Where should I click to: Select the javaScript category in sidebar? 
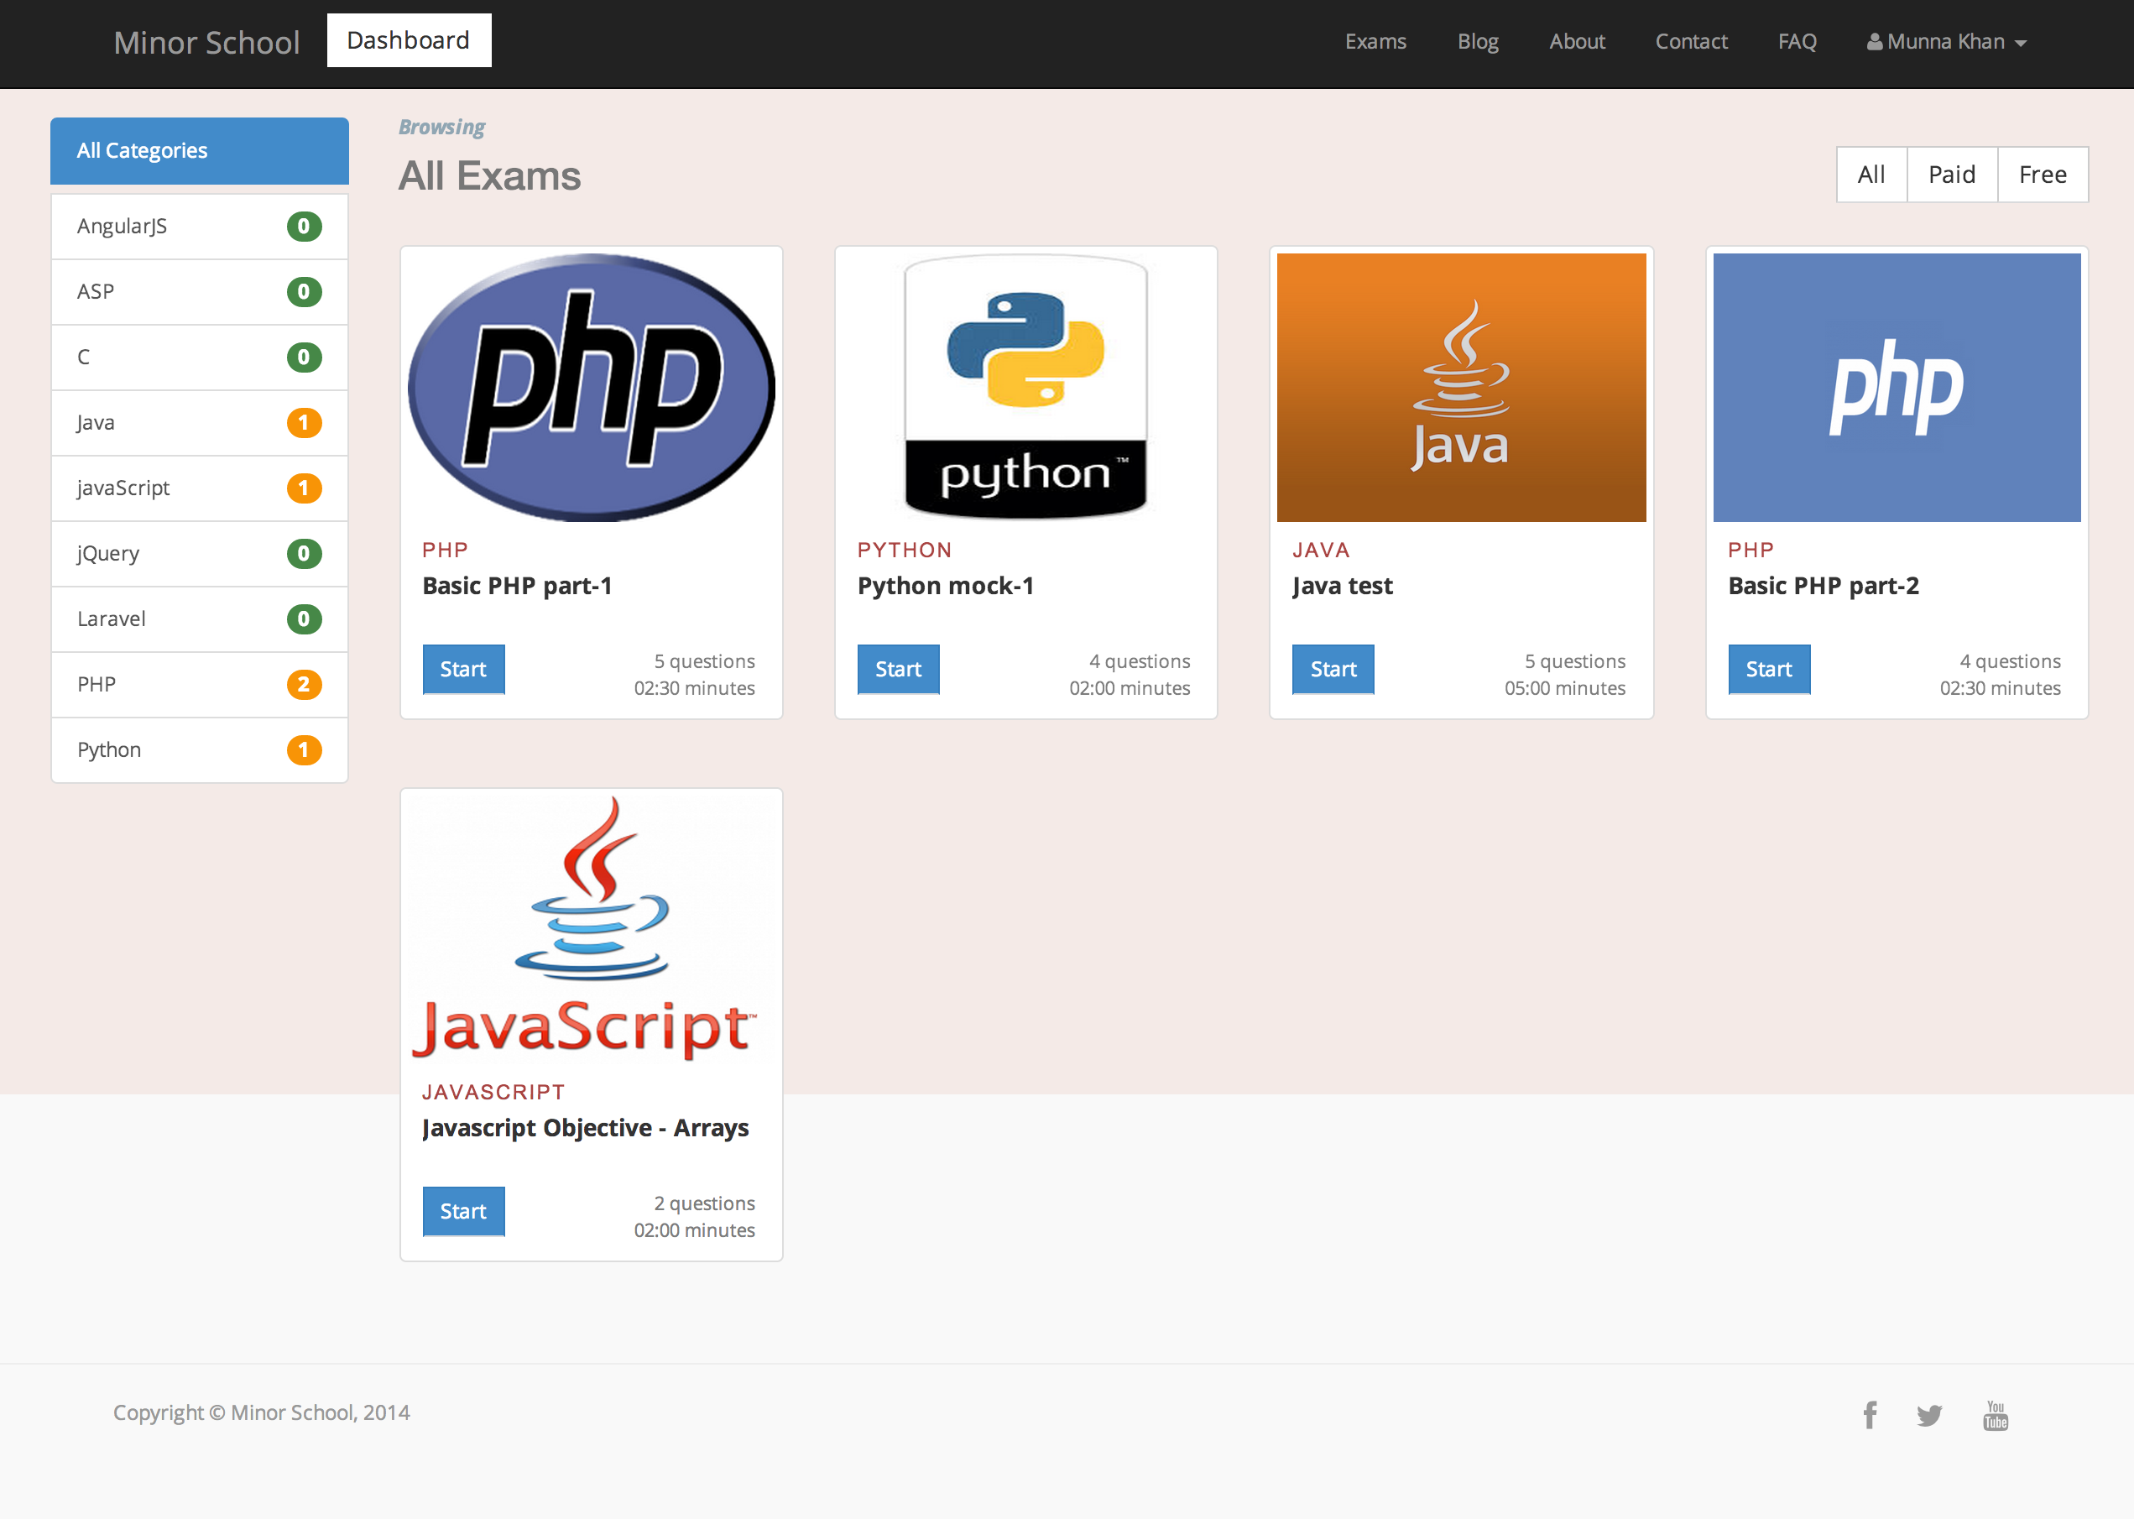199,488
